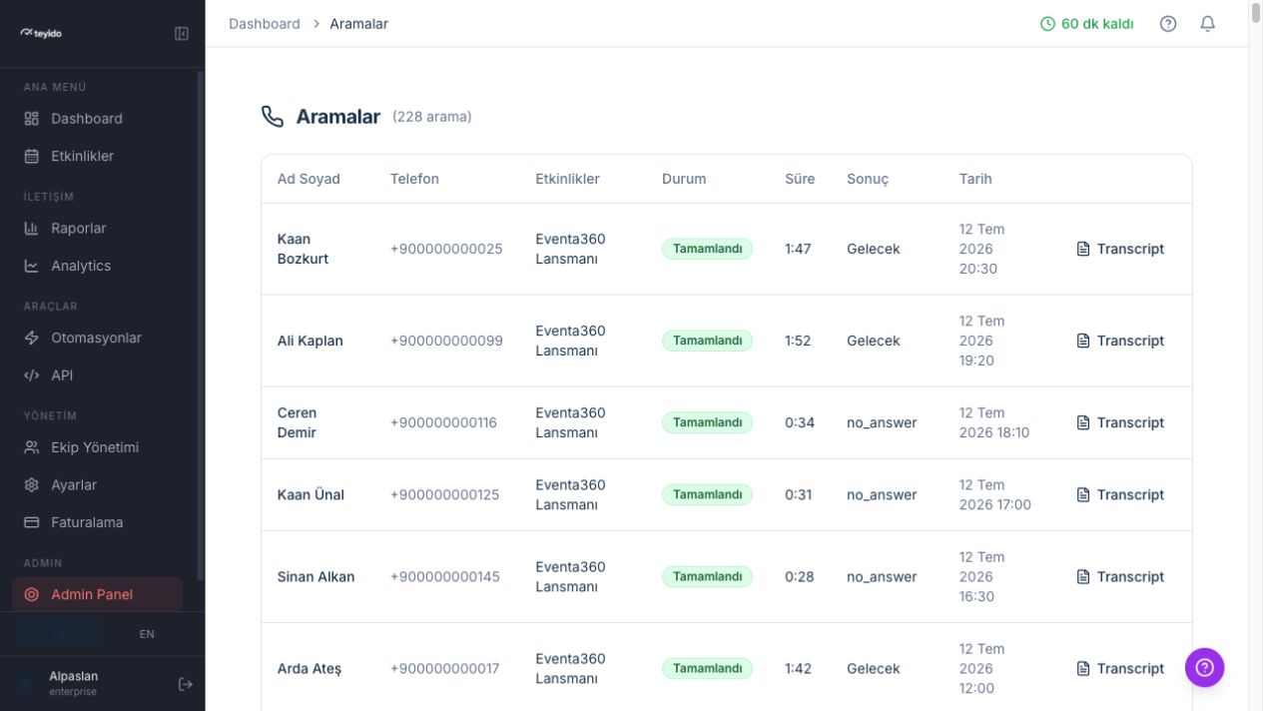Viewport: 1263px width, 711px height.
Task: Open the notifications bell icon
Action: tap(1208, 24)
